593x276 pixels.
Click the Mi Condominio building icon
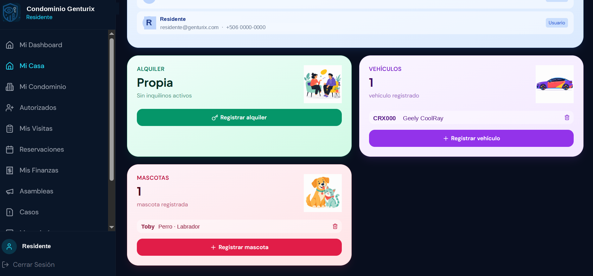click(x=10, y=87)
